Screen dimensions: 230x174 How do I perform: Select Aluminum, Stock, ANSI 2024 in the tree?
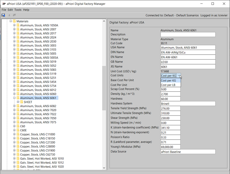(38, 37)
